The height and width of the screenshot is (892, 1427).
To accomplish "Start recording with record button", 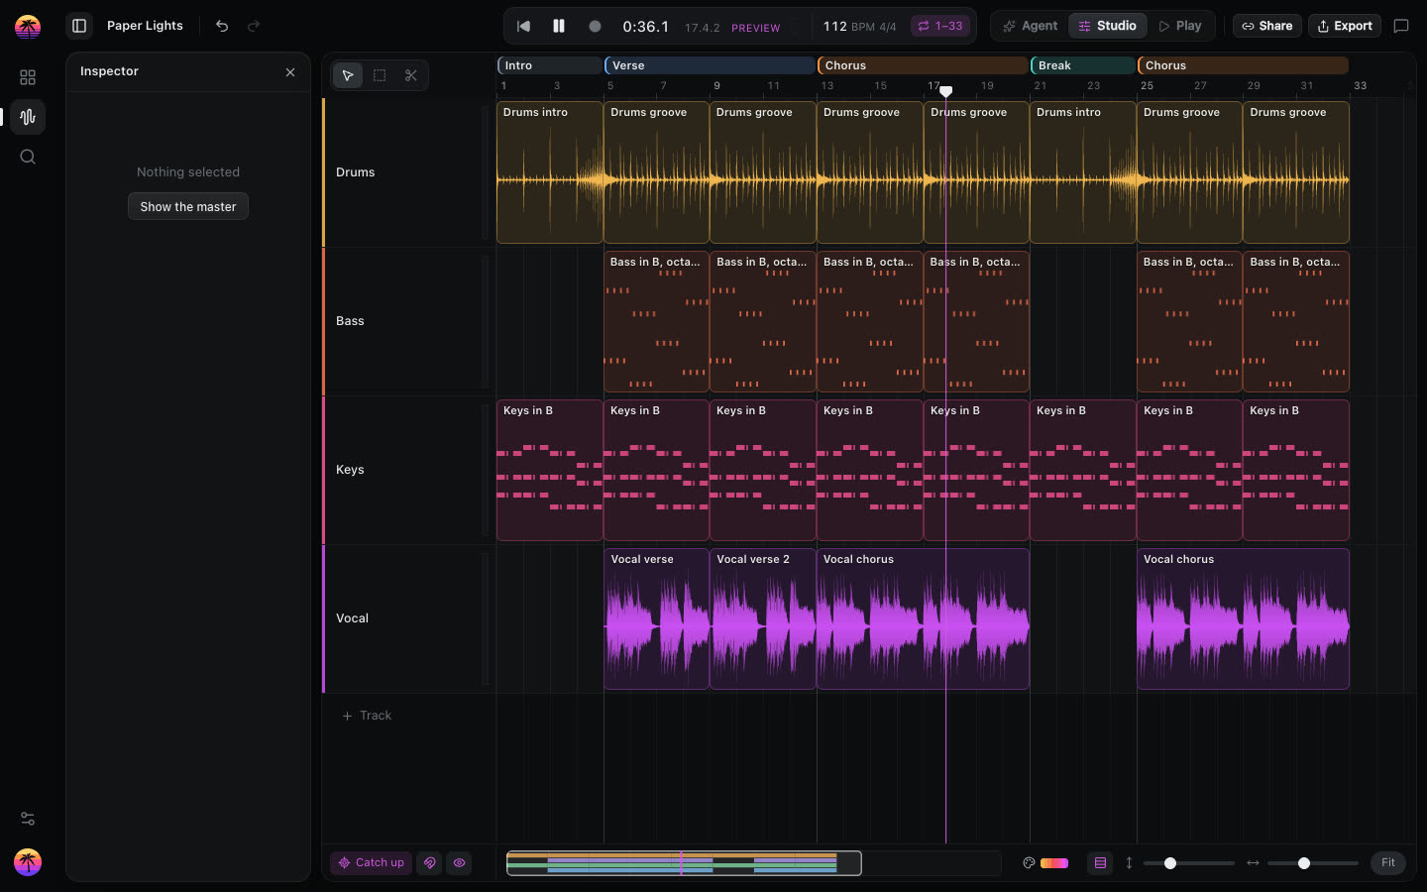I will coord(595,26).
